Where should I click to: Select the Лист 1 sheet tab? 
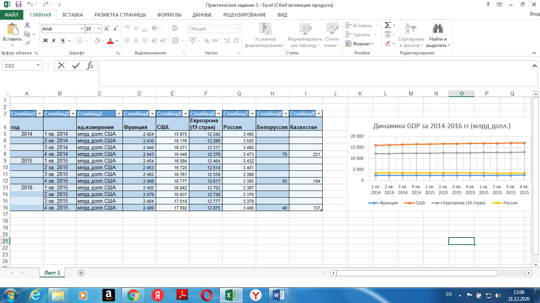pyautogui.click(x=52, y=273)
